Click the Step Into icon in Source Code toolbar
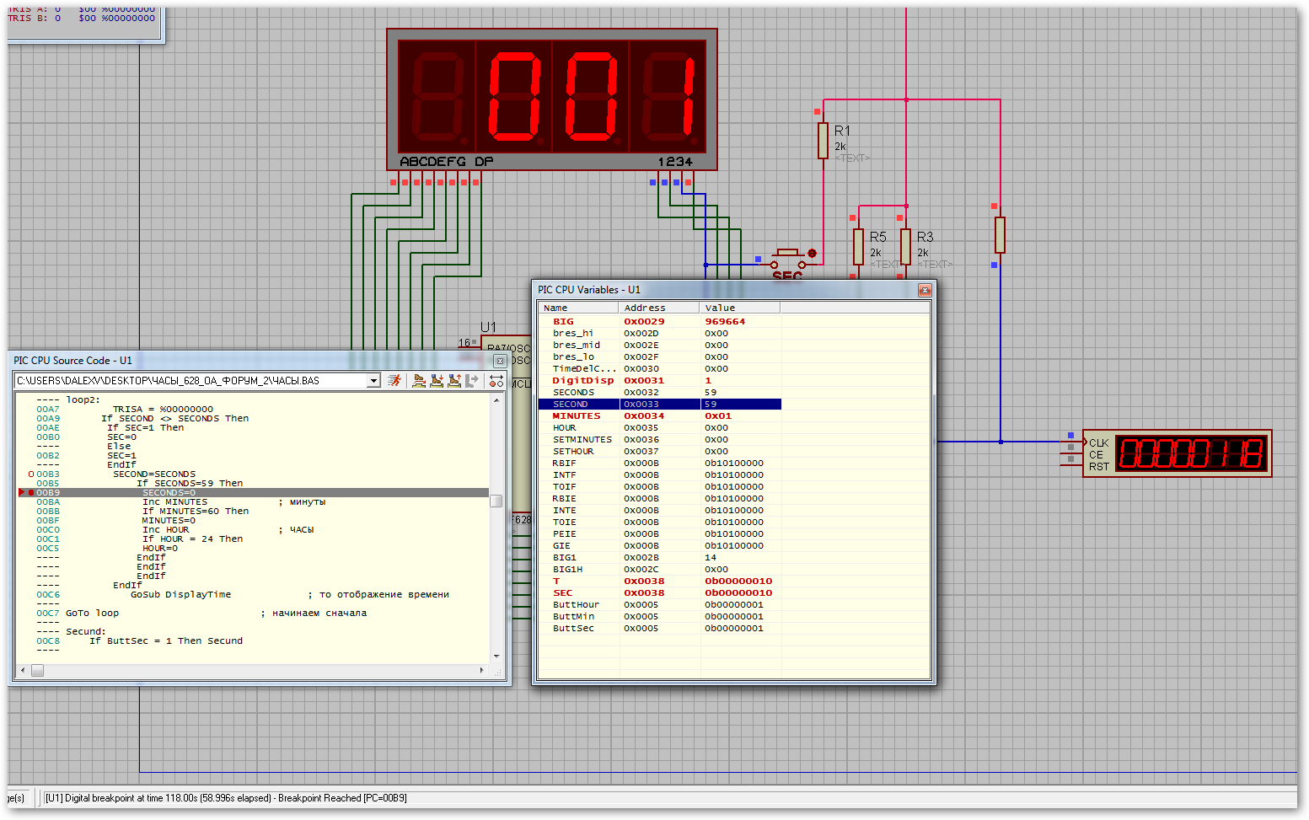 437,381
